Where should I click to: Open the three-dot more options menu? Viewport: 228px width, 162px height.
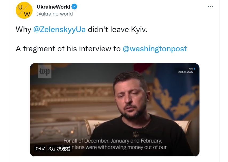coord(210,7)
